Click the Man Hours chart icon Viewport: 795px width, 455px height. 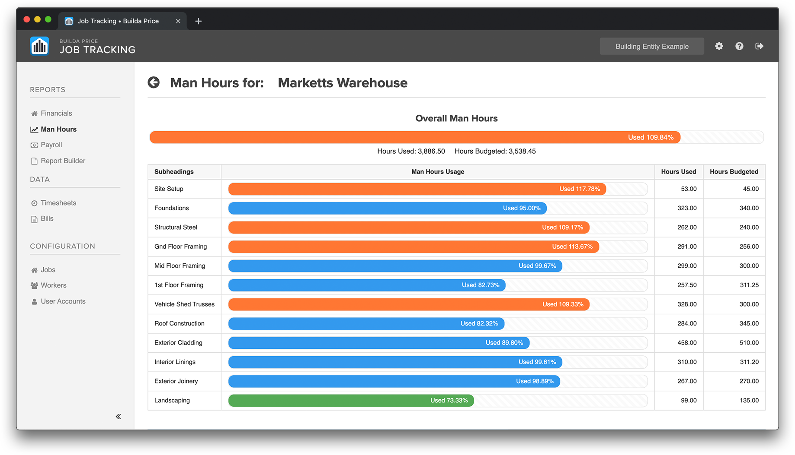[x=34, y=130]
